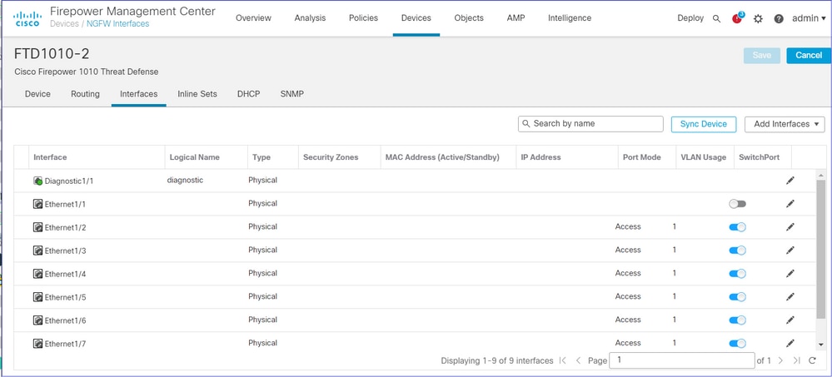Screen dimensions: 832x377
Task: Disable SwitchPort on Ethernet1/3
Action: (x=738, y=251)
